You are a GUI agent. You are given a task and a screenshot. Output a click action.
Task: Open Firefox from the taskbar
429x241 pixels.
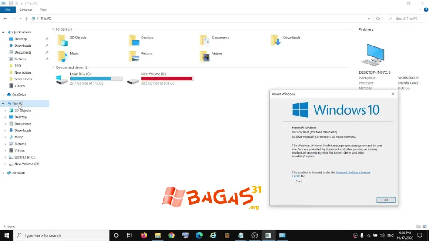click(143, 235)
